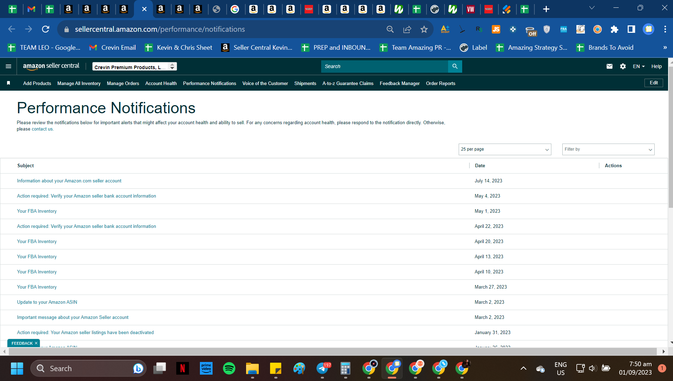Open the Crevin Premium Products account switcher
Image resolution: width=673 pixels, height=381 pixels.
[134, 67]
